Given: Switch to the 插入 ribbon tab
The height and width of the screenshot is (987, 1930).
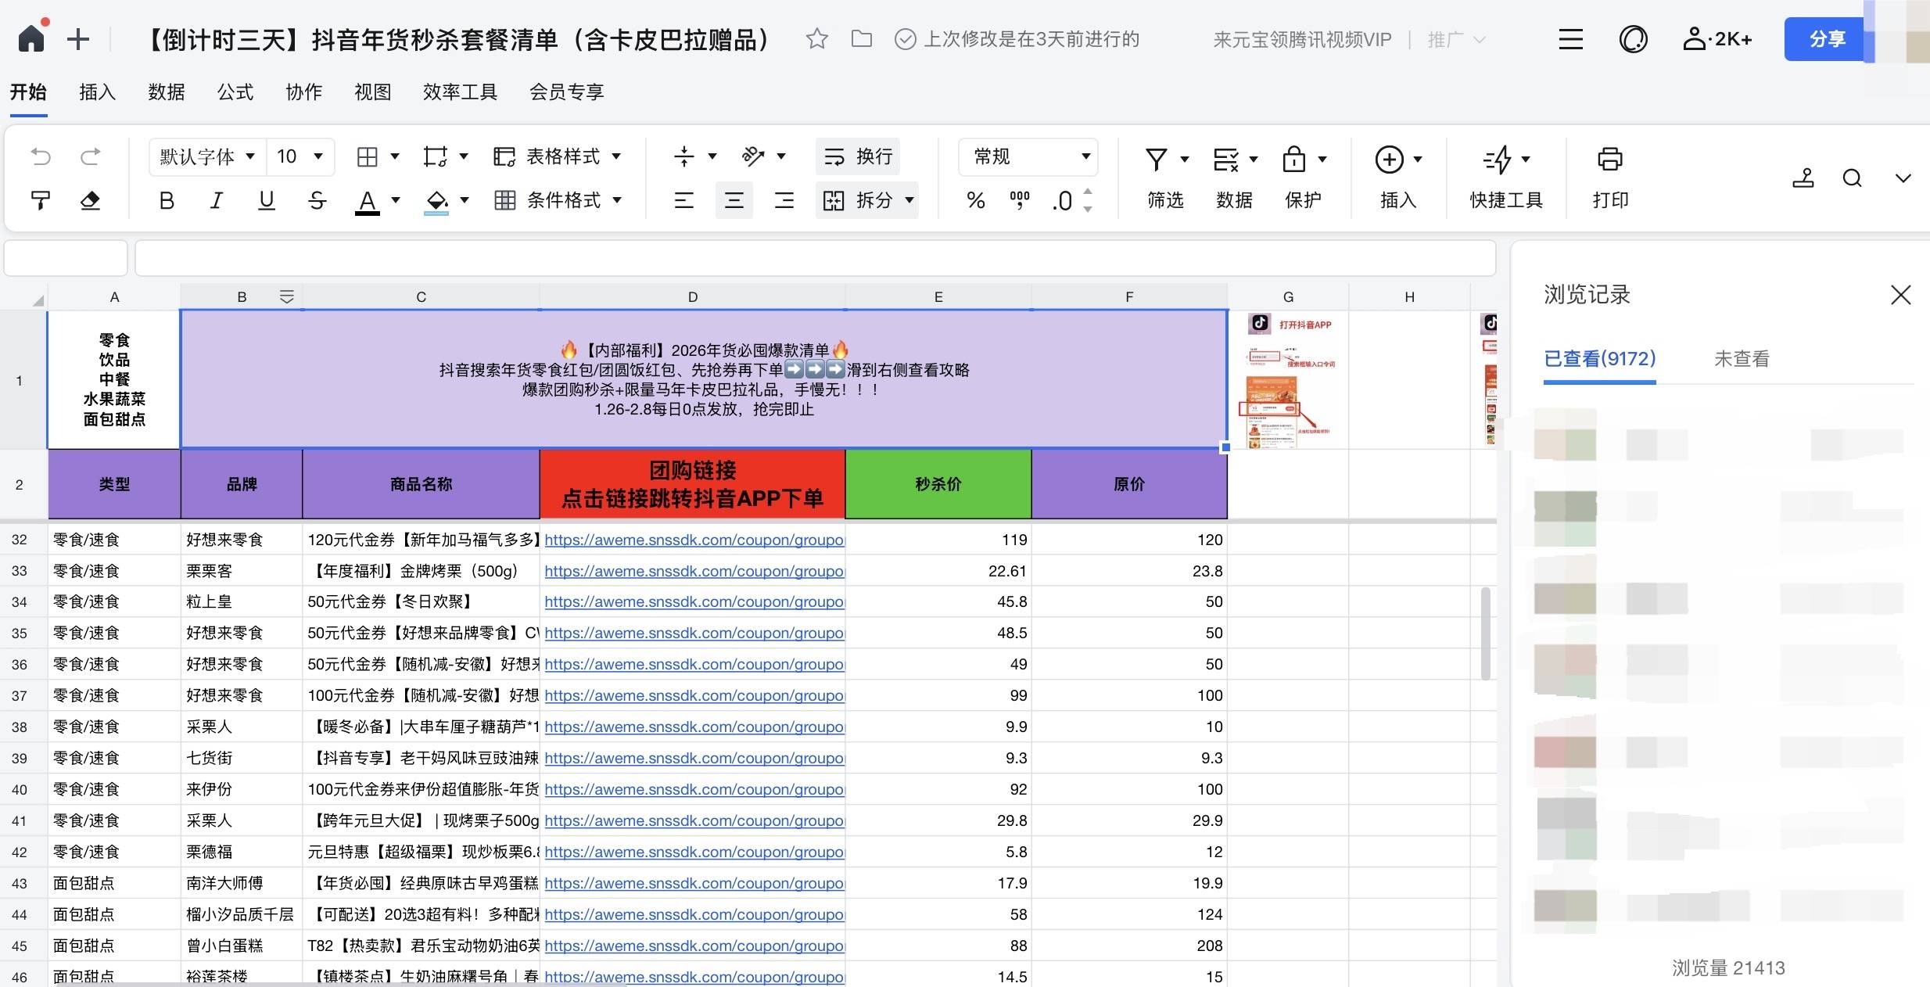Looking at the screenshot, I should [x=96, y=92].
